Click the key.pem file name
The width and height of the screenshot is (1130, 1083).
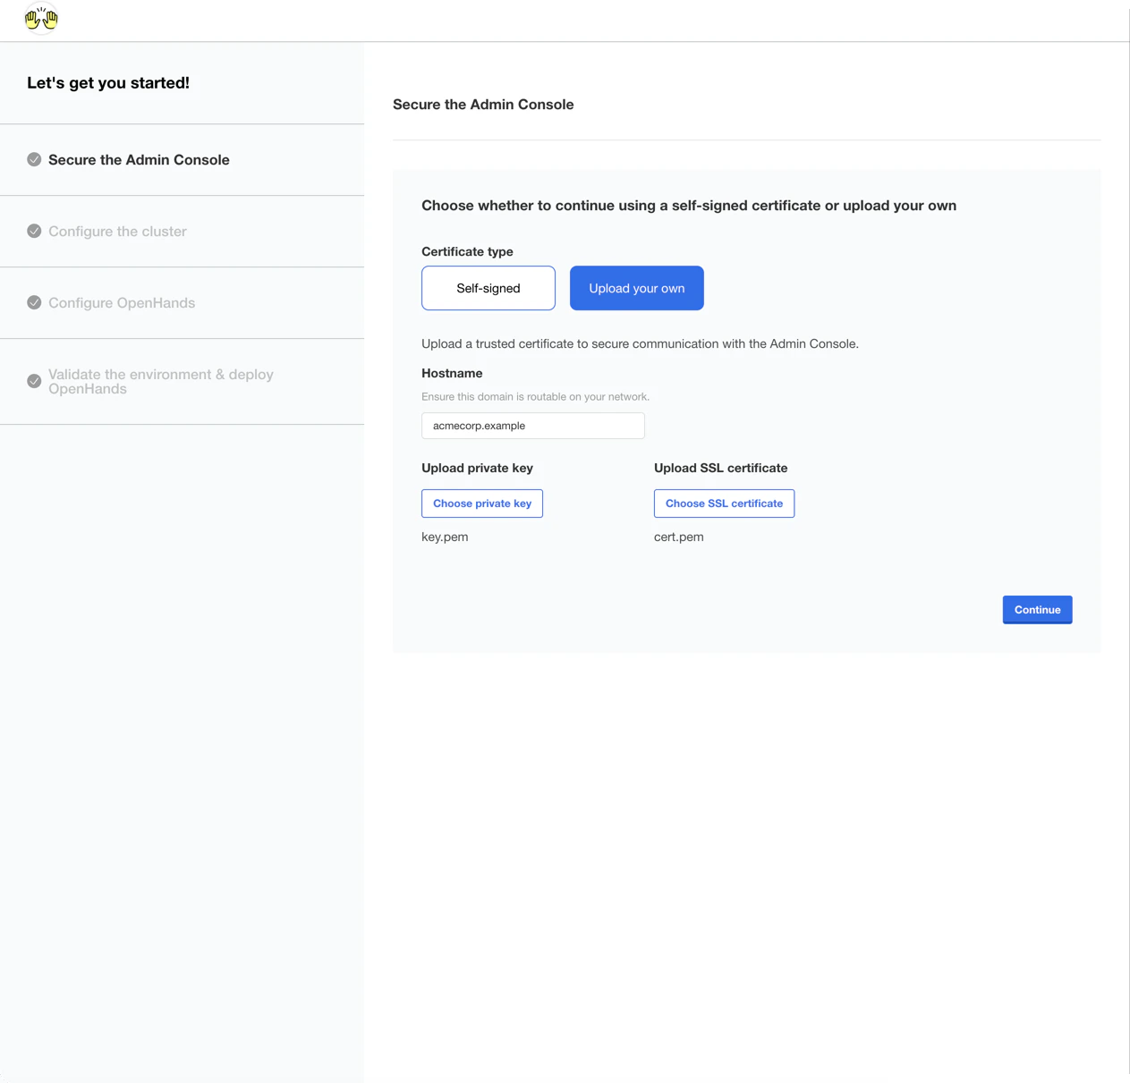[445, 537]
